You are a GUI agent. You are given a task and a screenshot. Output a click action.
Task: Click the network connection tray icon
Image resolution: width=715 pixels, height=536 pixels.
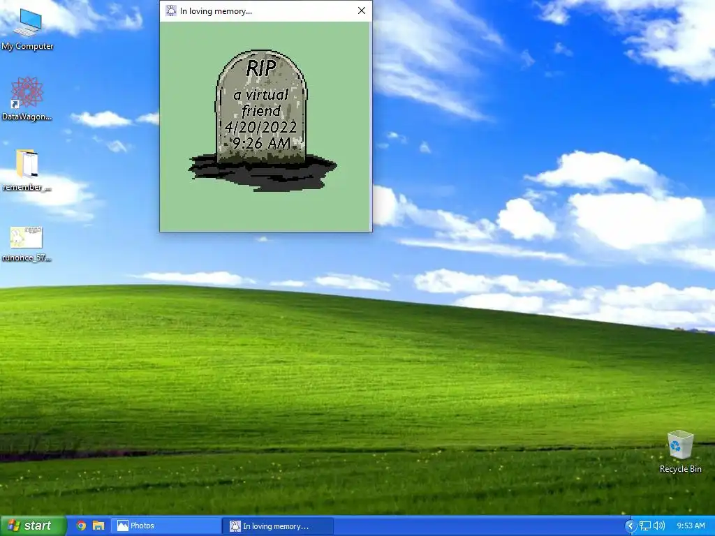(644, 526)
